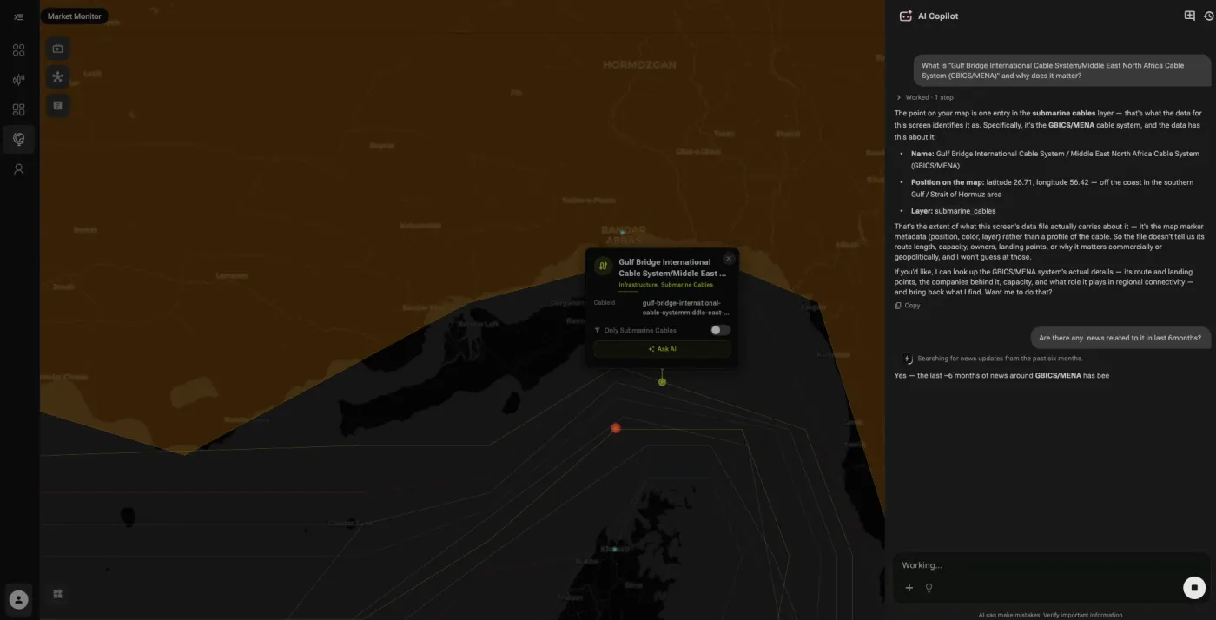Click the account avatar at sidebar bottom

[x=18, y=599]
